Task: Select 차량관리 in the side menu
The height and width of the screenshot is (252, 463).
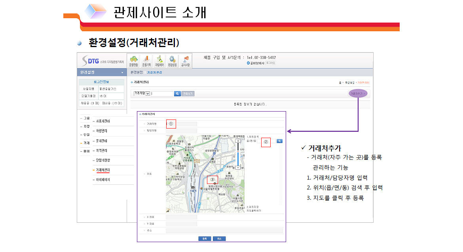Action: click(102, 131)
